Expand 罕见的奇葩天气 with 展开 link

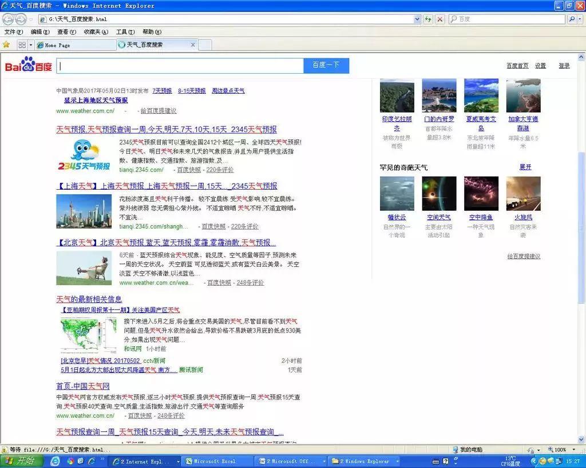coord(525,167)
